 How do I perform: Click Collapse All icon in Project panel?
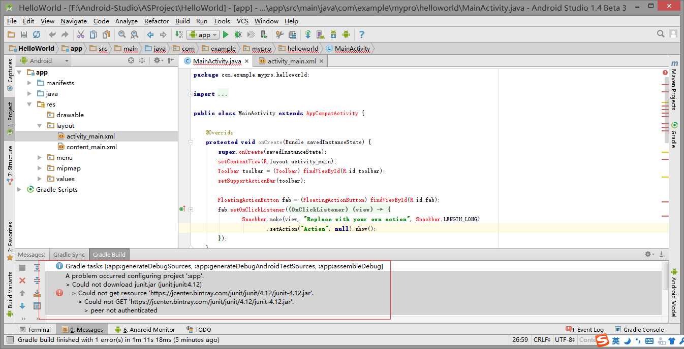pyautogui.click(x=142, y=60)
